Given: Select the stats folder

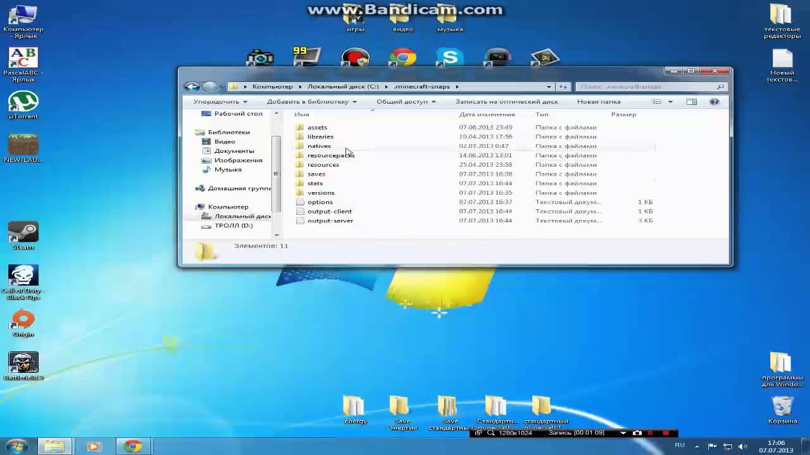Looking at the screenshot, I should coord(309,183).
